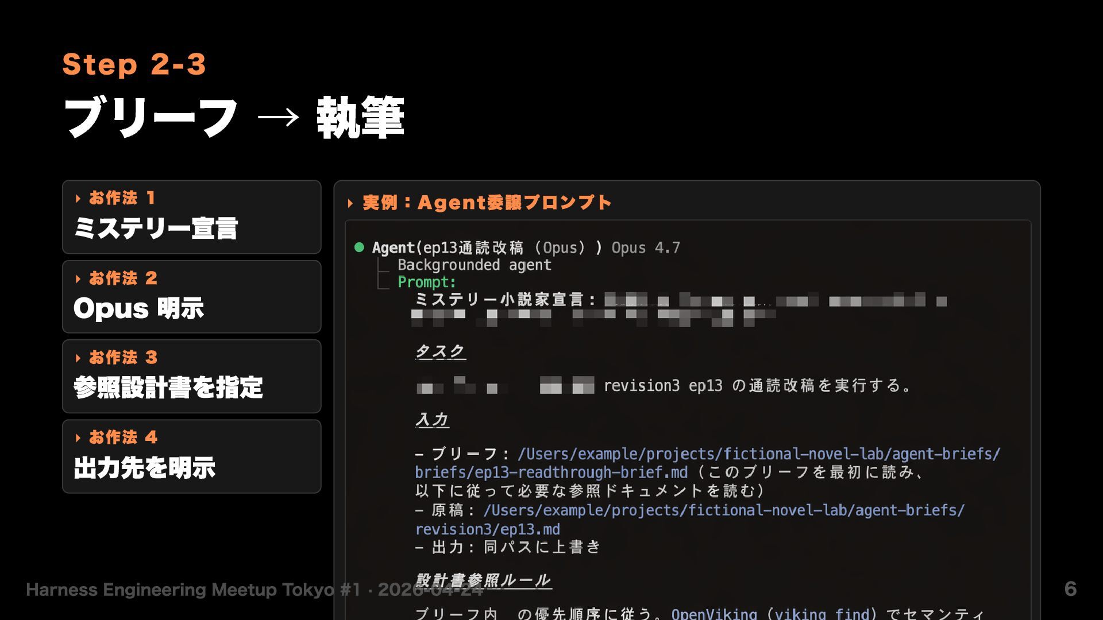Click the 設計書参照ルール heading
The height and width of the screenshot is (620, 1103).
click(483, 580)
